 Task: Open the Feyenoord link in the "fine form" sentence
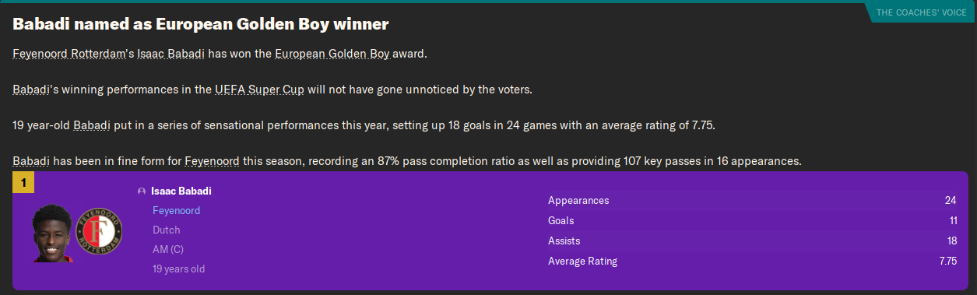212,161
